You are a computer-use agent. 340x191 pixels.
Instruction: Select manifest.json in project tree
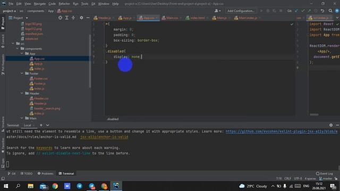(x=34, y=33)
